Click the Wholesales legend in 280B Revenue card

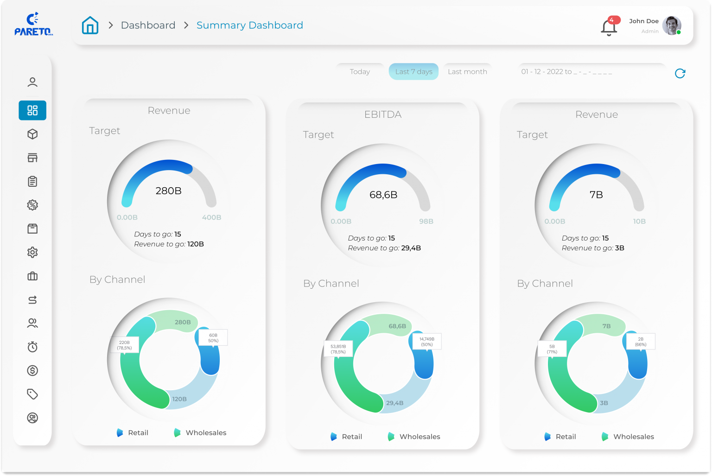pos(200,432)
